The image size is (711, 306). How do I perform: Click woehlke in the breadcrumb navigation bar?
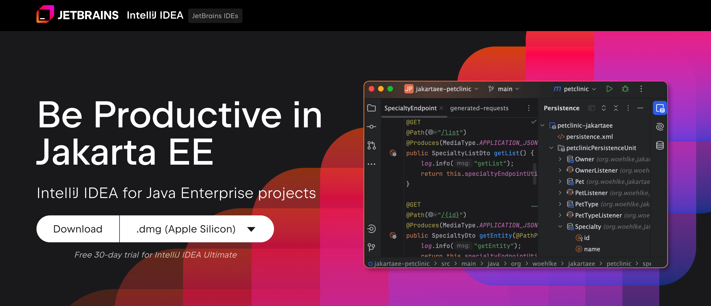(x=545, y=264)
